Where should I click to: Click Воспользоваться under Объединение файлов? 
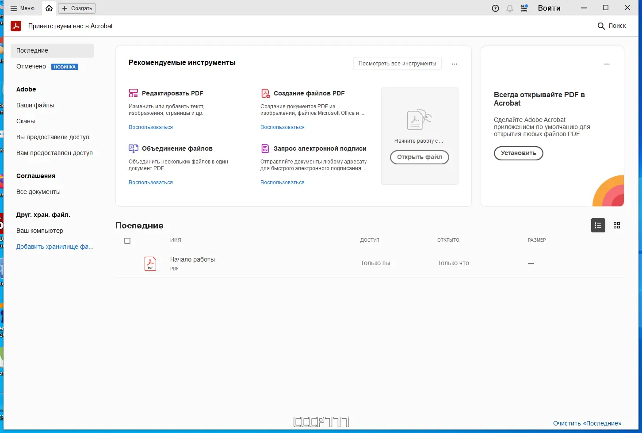151,182
